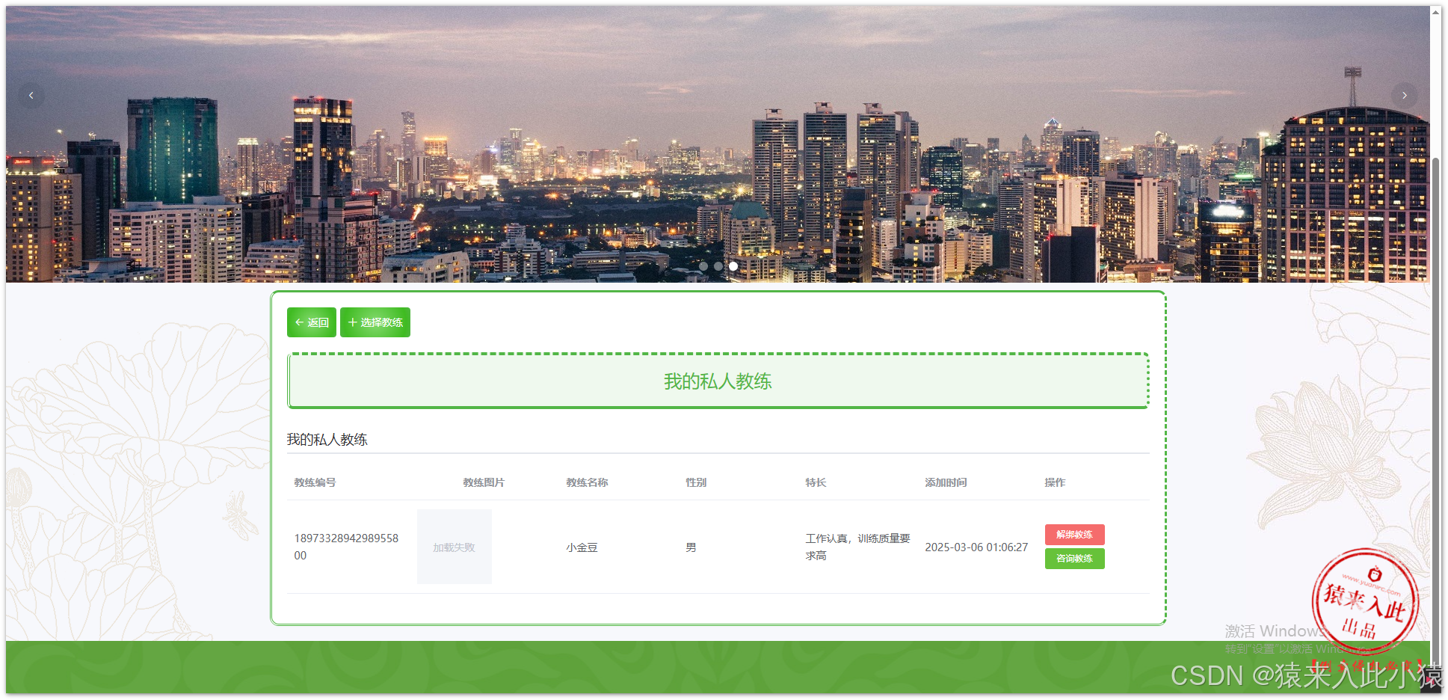
Task: Click the 我的私人教练 section subtitle
Action: pos(327,440)
